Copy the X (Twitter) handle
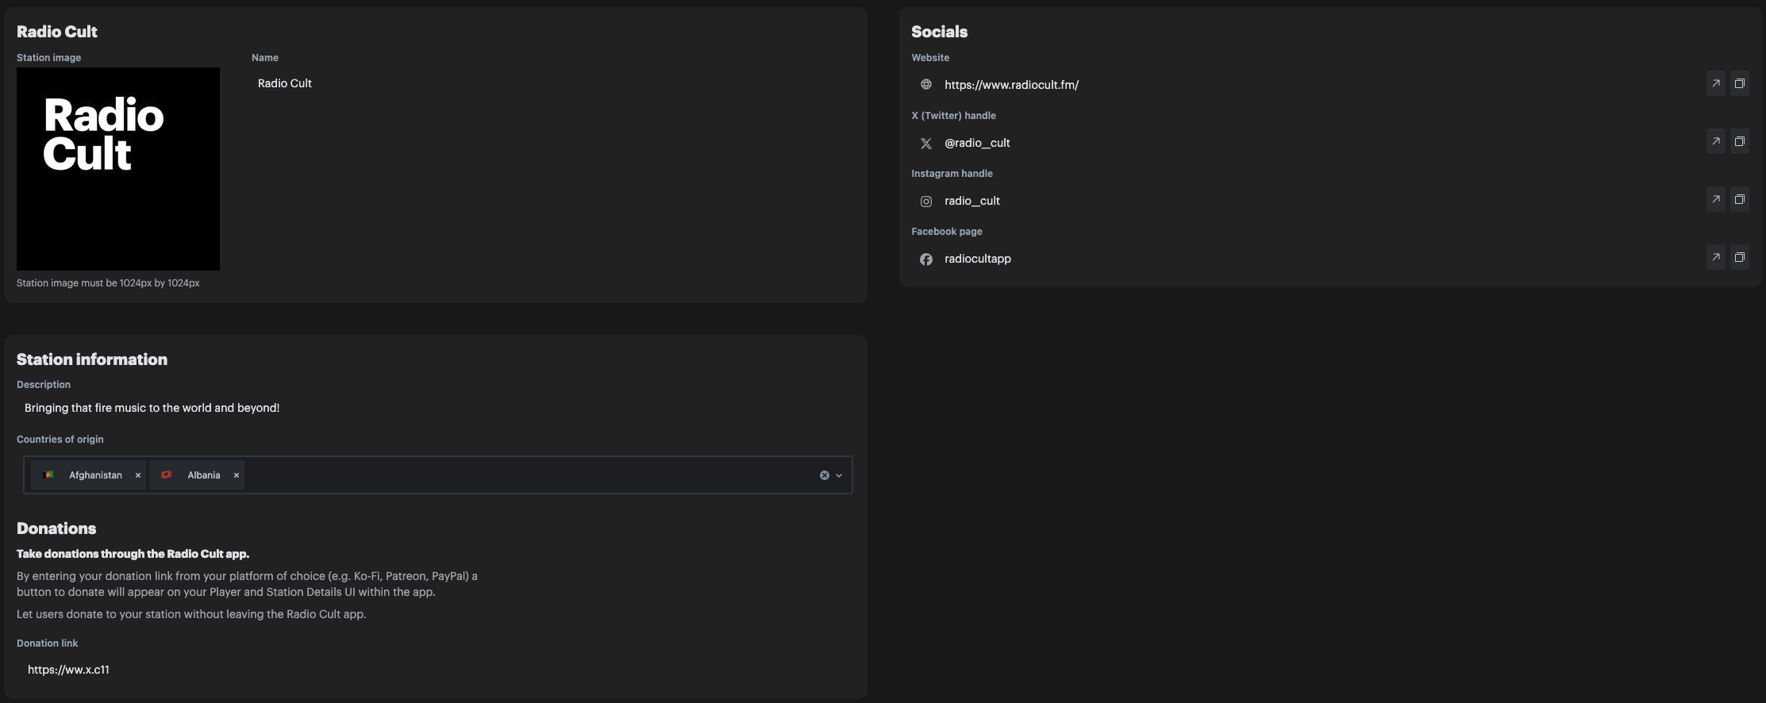The image size is (1766, 703). 1739,141
